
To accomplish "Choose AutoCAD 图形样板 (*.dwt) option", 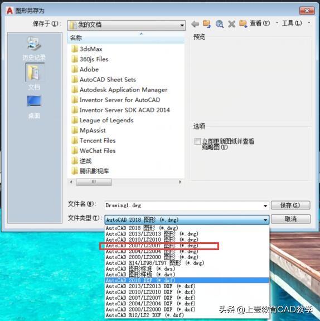I will coord(187,274).
